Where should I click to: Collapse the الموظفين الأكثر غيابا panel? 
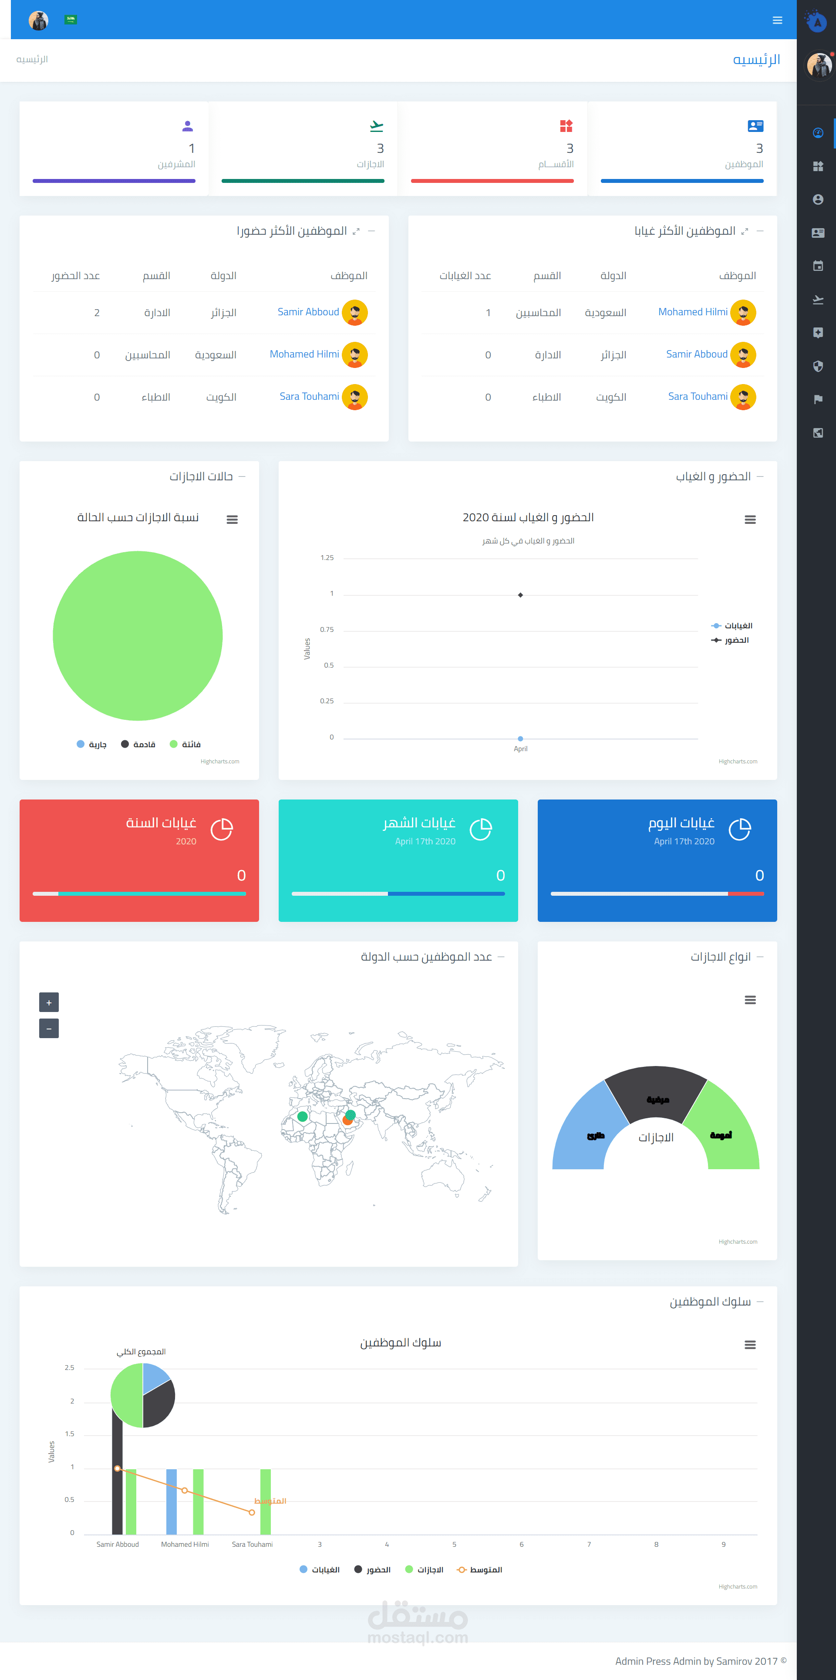coord(760,231)
